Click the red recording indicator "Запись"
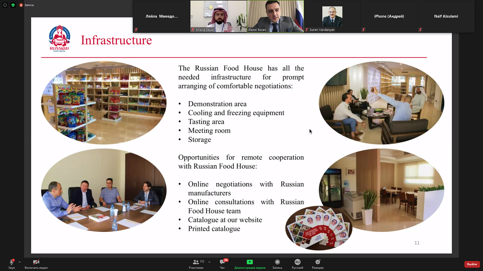Image resolution: width=483 pixels, height=271 pixels. coord(27,5)
